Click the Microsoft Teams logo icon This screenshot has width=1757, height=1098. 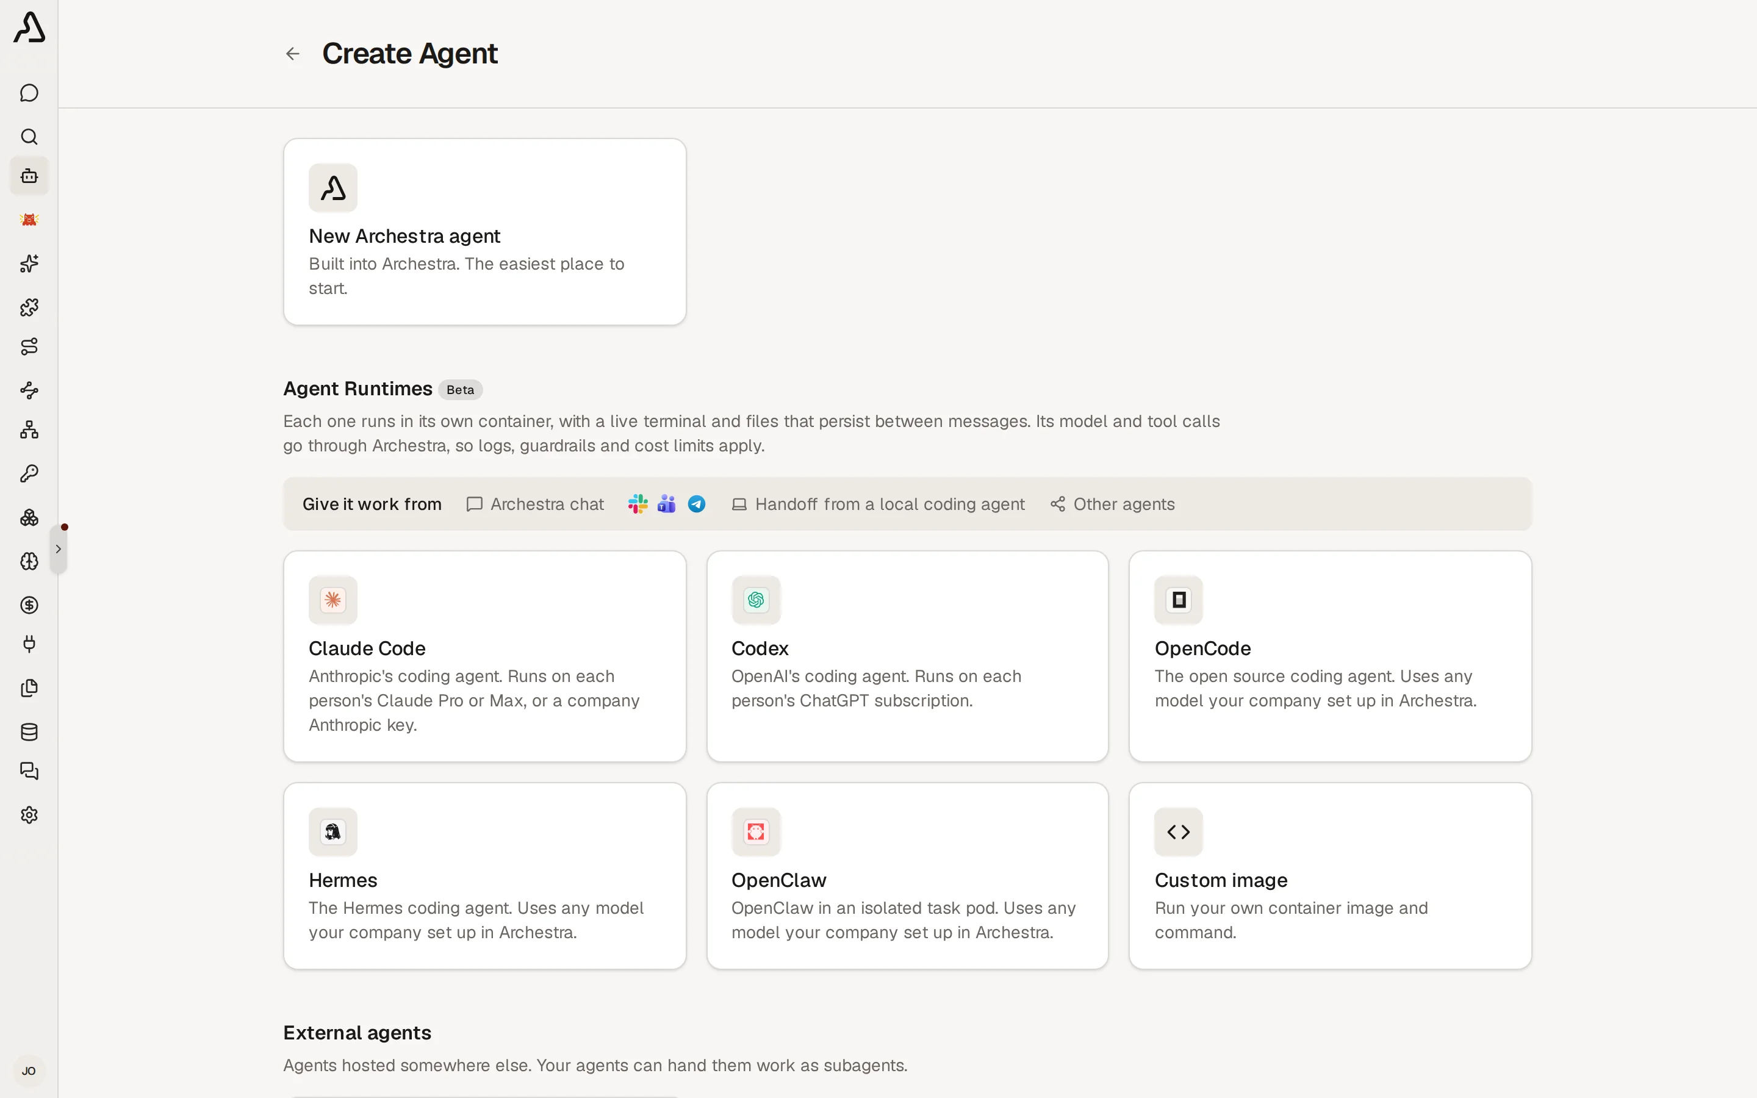[666, 504]
